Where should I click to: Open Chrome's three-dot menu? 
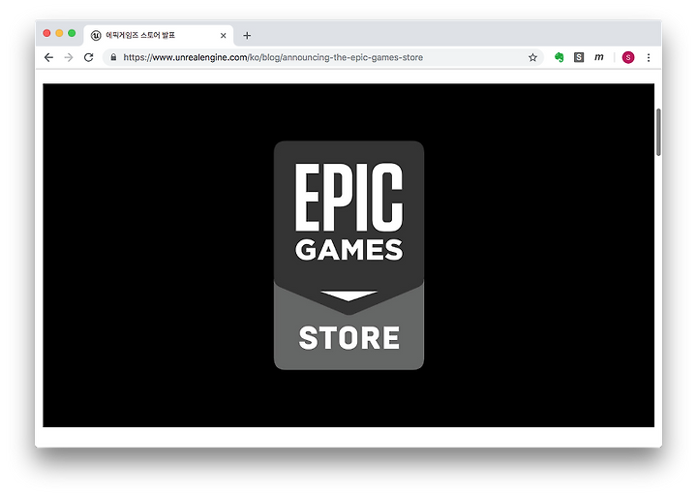[x=649, y=57]
